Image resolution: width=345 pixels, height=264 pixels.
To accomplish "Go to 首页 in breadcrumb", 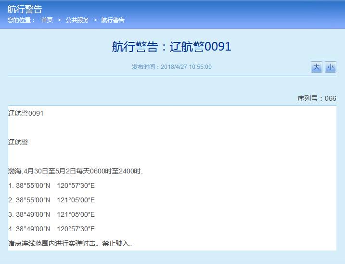I will coord(47,20).
